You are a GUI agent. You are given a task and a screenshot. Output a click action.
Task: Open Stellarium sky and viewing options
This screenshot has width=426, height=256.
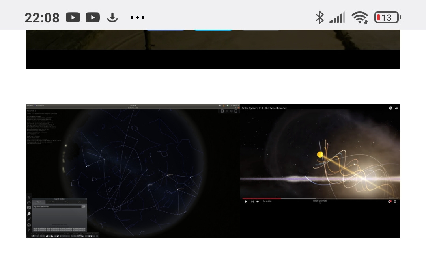click(x=29, y=208)
